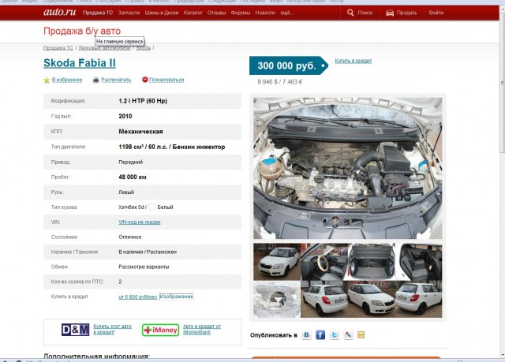Select the rear-left car view thumbnail
The width and height of the screenshot is (505, 362).
coord(324,300)
